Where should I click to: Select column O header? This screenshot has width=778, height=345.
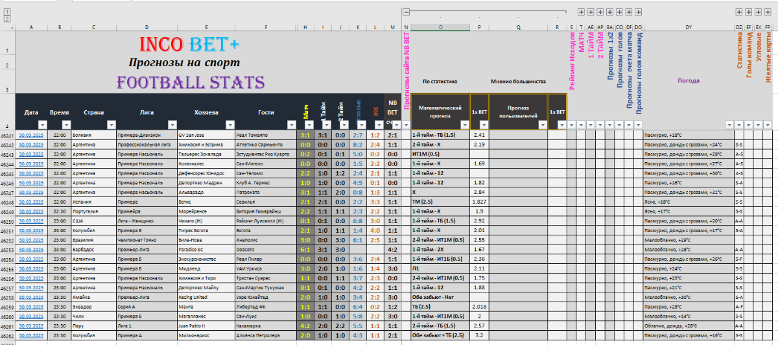[440, 28]
